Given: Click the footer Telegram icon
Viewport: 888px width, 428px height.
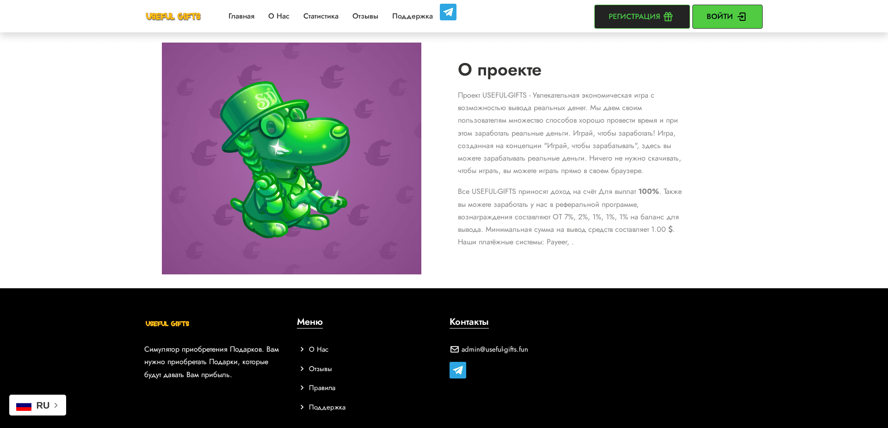Looking at the screenshot, I should tap(457, 370).
